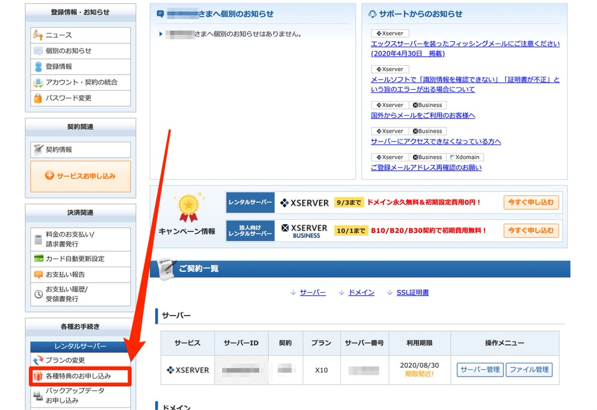This screenshot has width=597, height=410.
Task: Click the レンタルサーバー blue header
Action: 81,347
